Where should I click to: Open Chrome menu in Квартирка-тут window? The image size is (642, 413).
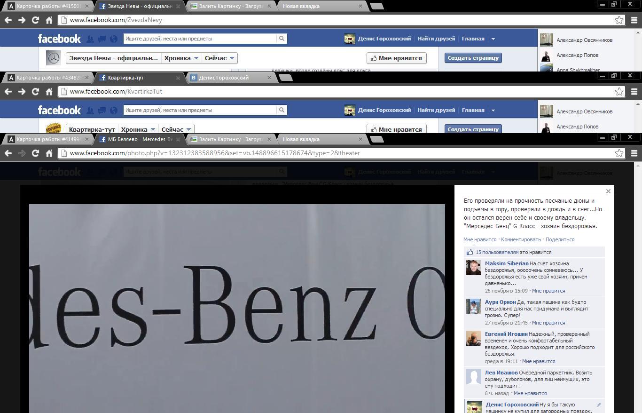pos(634,92)
